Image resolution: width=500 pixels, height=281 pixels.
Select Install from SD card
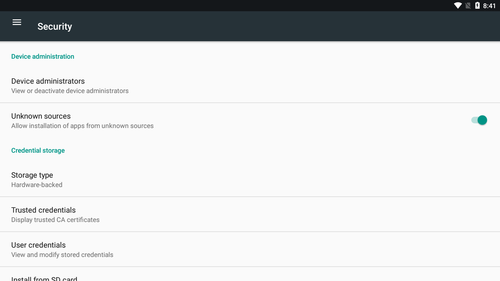pyautogui.click(x=44, y=279)
